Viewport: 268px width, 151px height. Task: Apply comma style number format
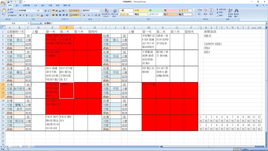point(92,15)
